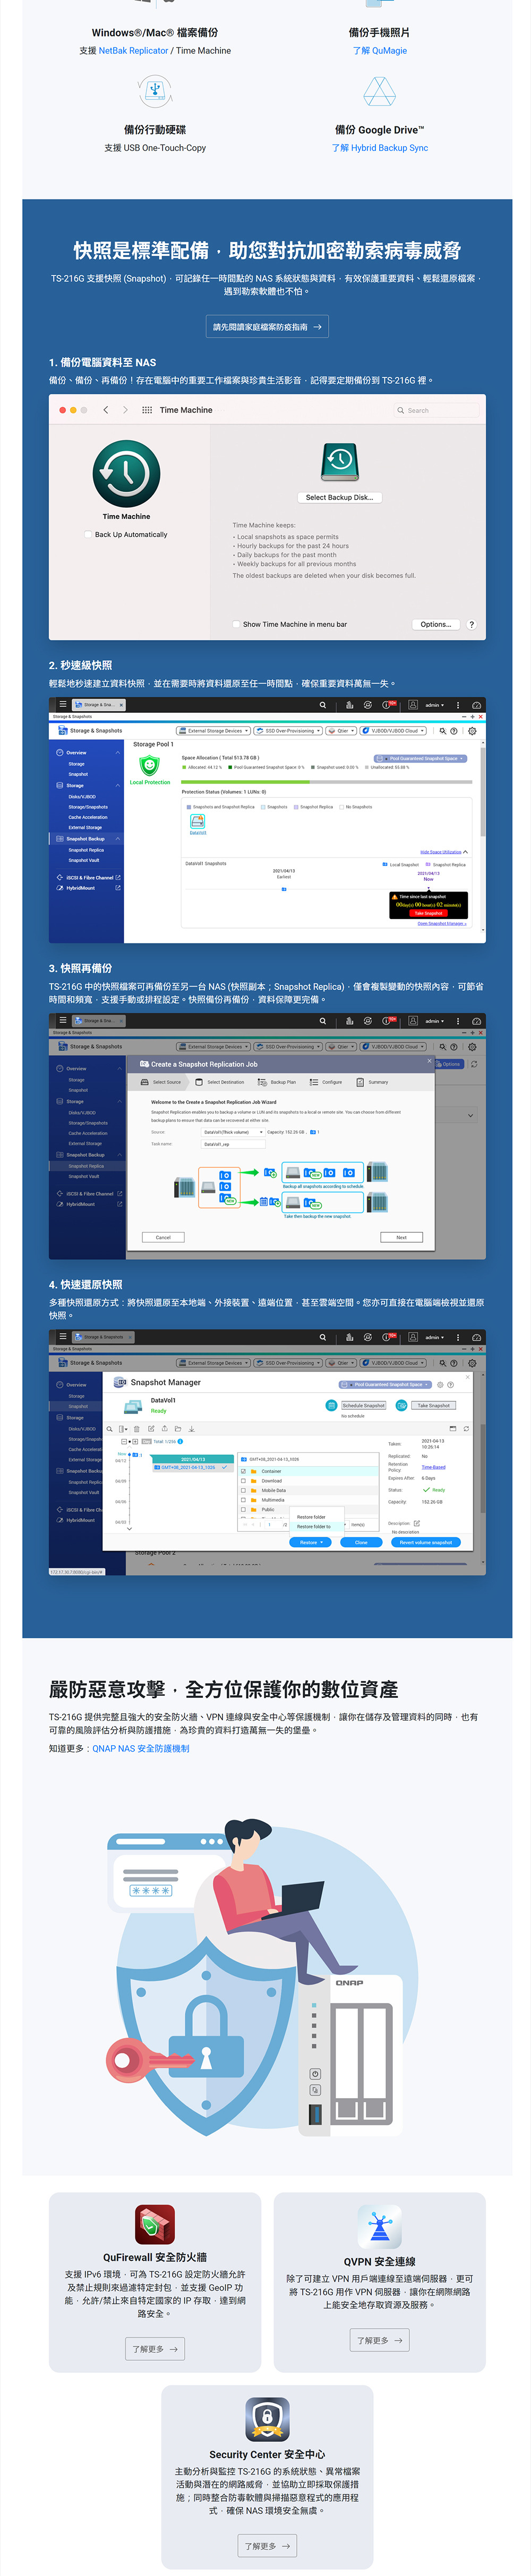Viewport: 531px width, 2576px height.
Task: Click the home file ransomware guide button
Action: point(267,327)
